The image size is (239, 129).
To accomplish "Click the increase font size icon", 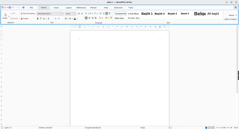I will coord(79,13).
